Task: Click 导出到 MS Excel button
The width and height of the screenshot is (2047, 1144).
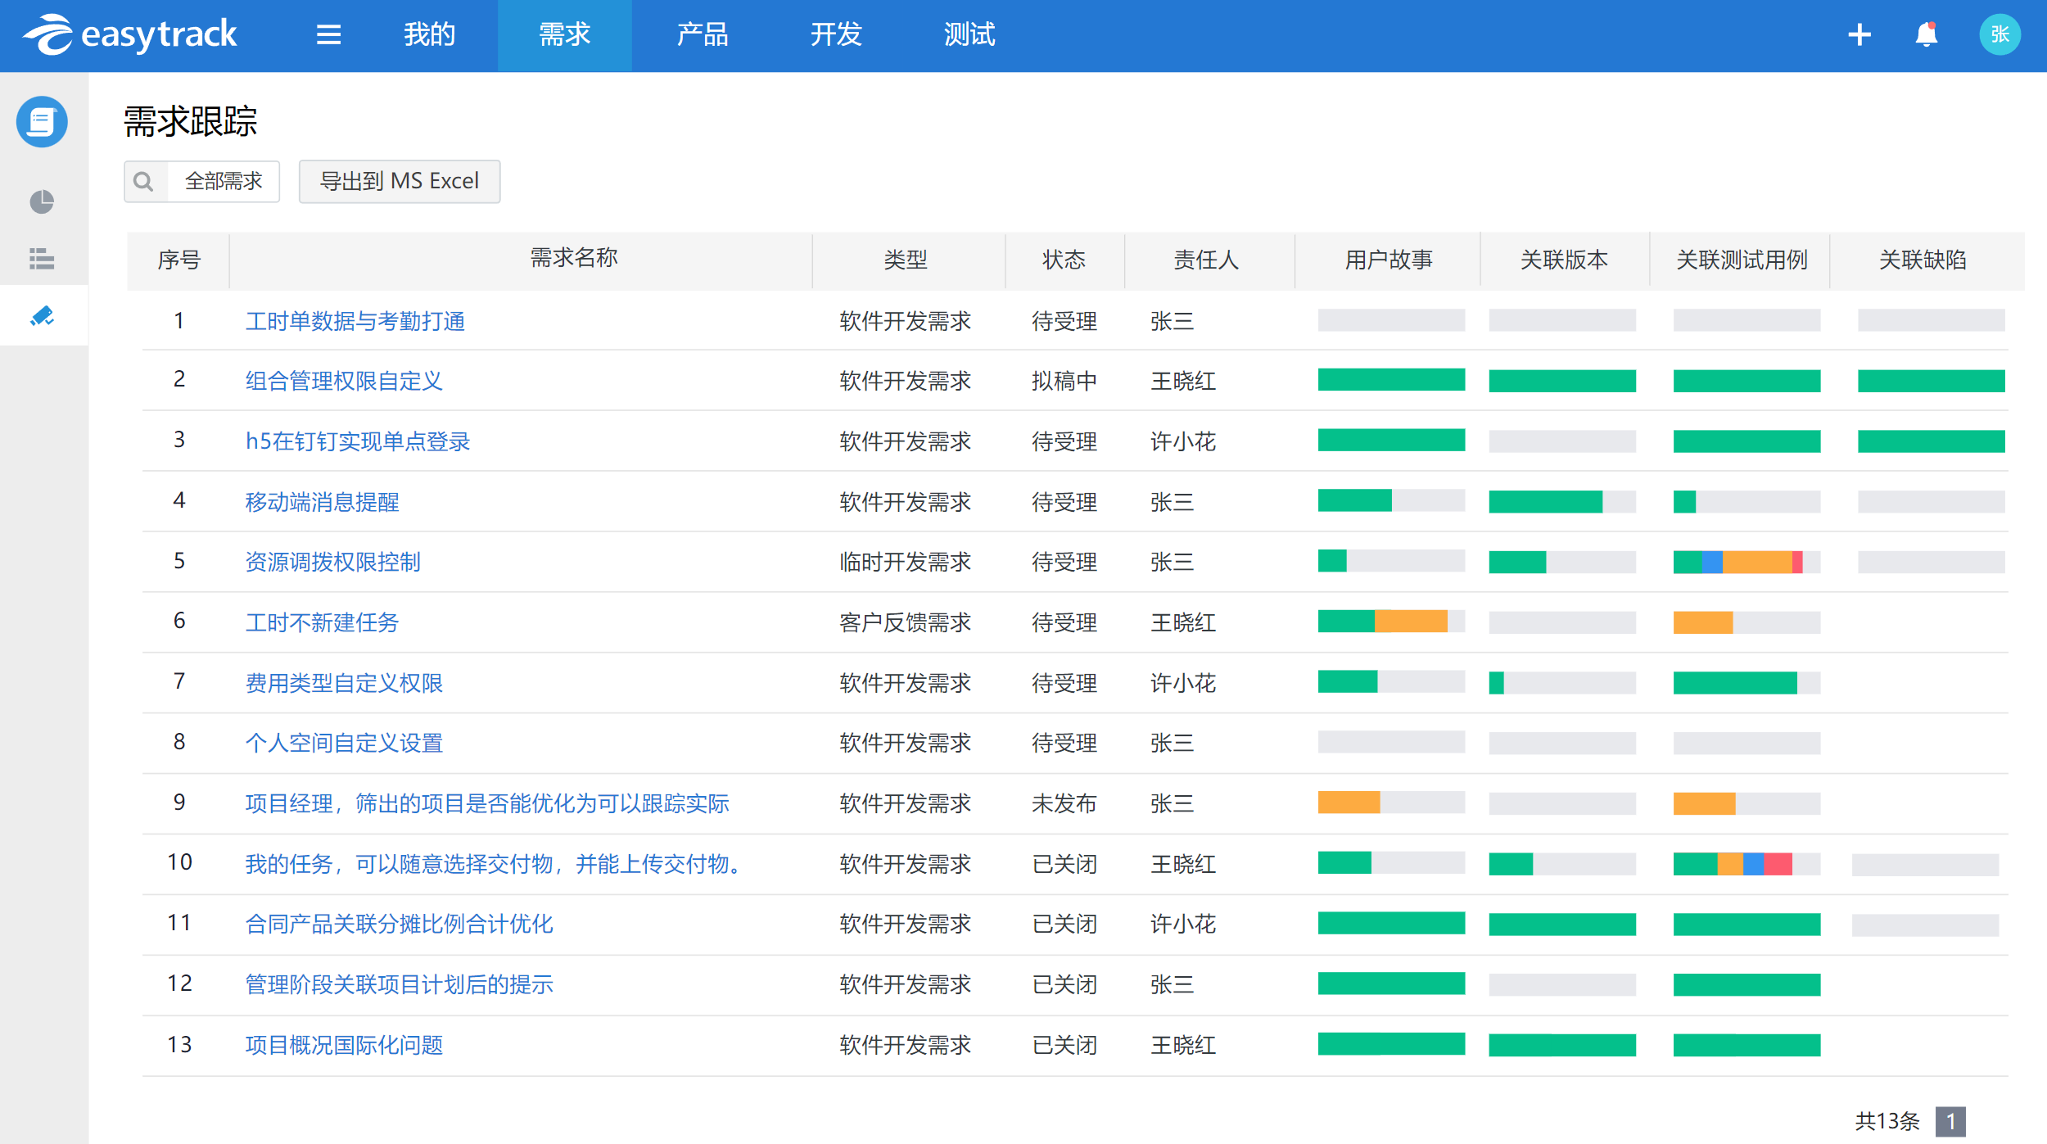Action: pos(399,181)
